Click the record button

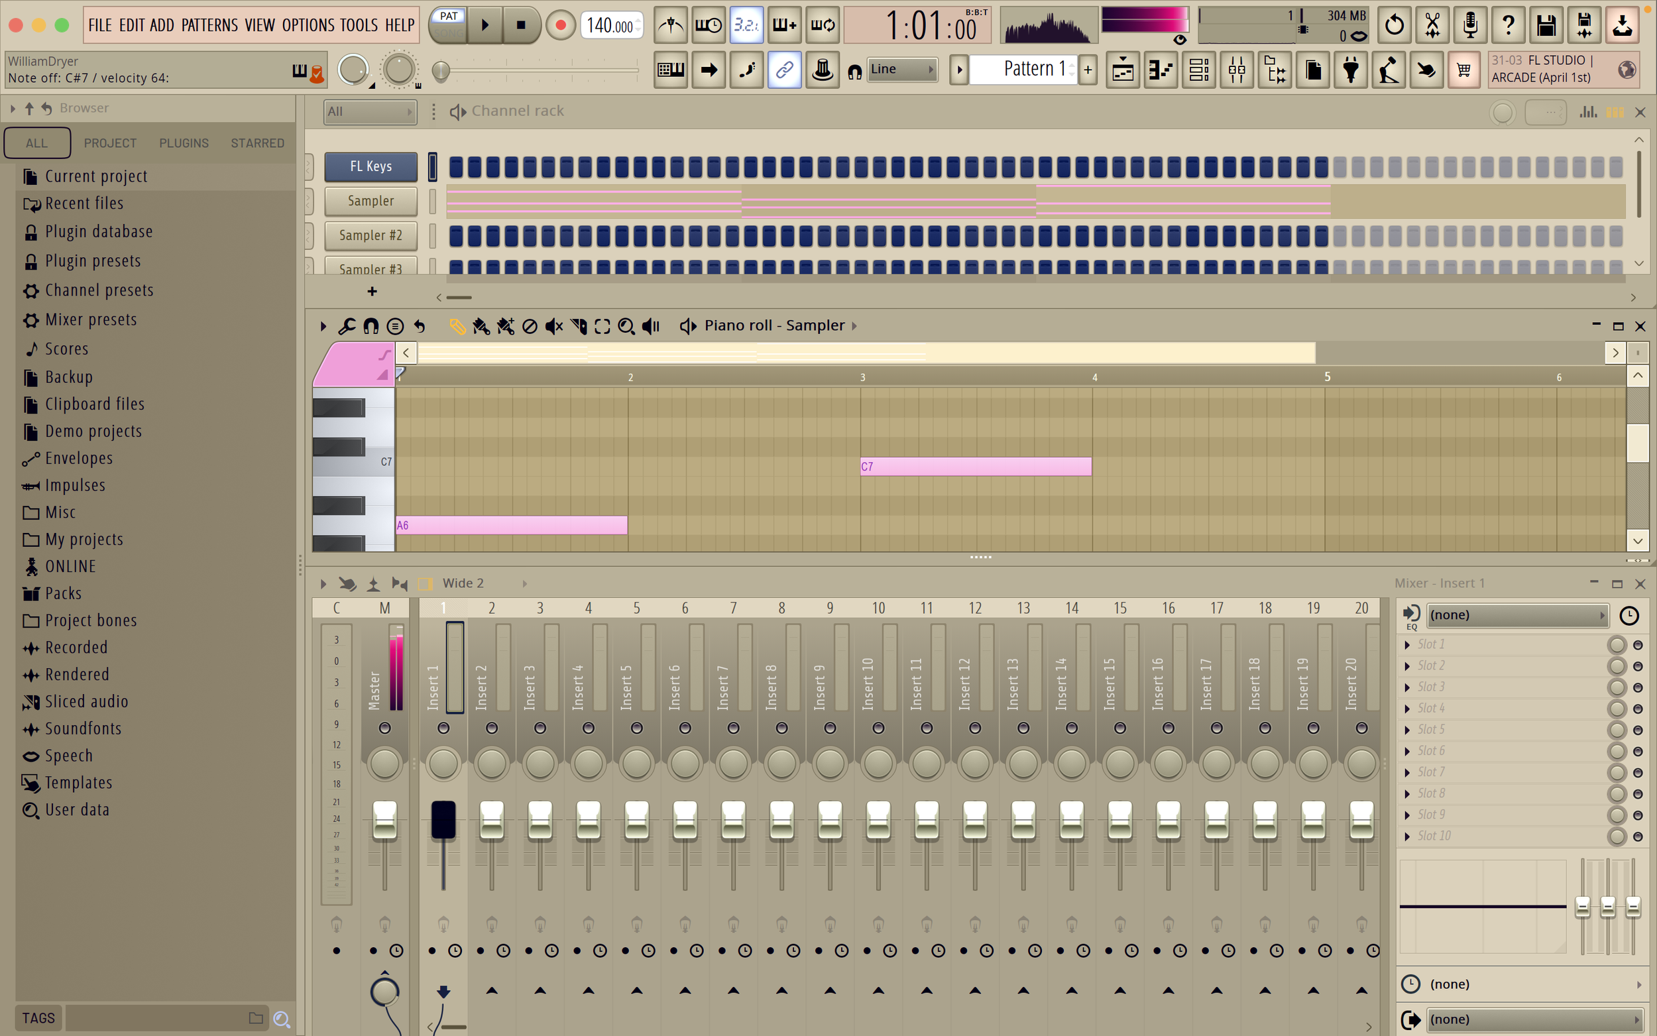[x=560, y=26]
